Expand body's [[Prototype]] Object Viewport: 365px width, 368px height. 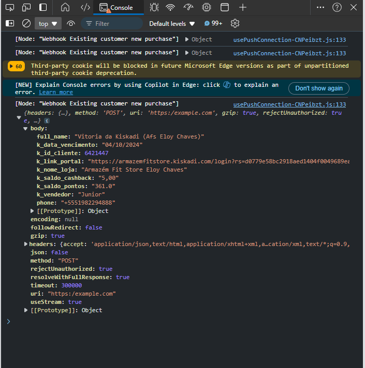pyautogui.click(x=32, y=211)
